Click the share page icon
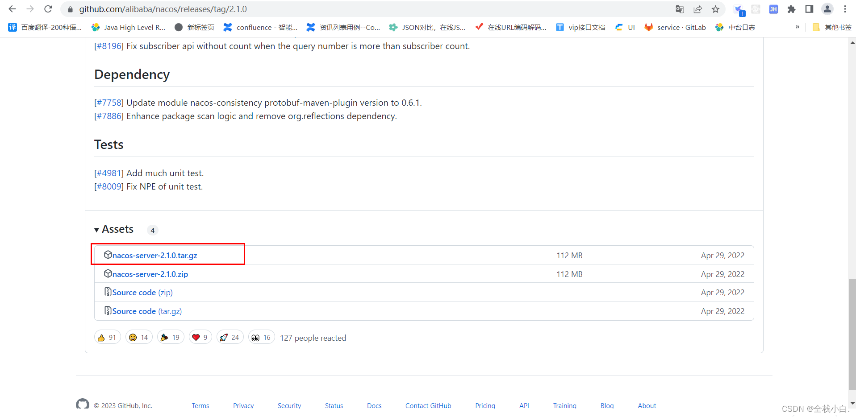856x417 pixels. [x=697, y=9]
